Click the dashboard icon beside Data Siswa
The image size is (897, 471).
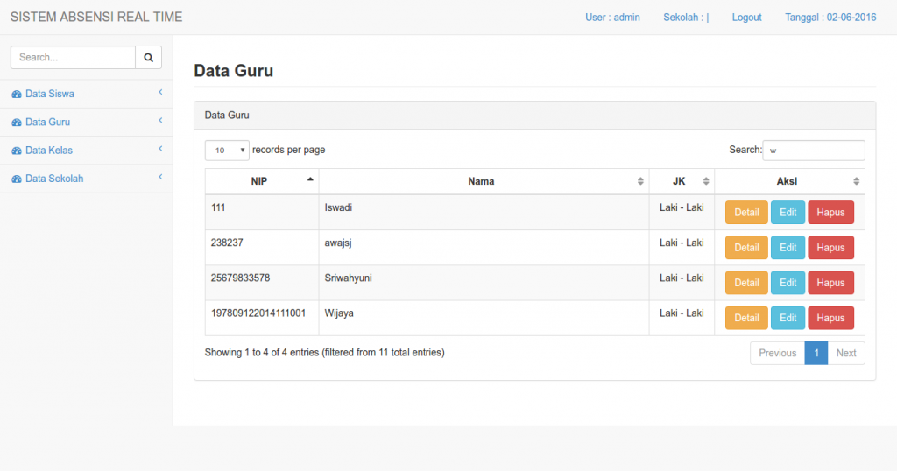(x=17, y=95)
